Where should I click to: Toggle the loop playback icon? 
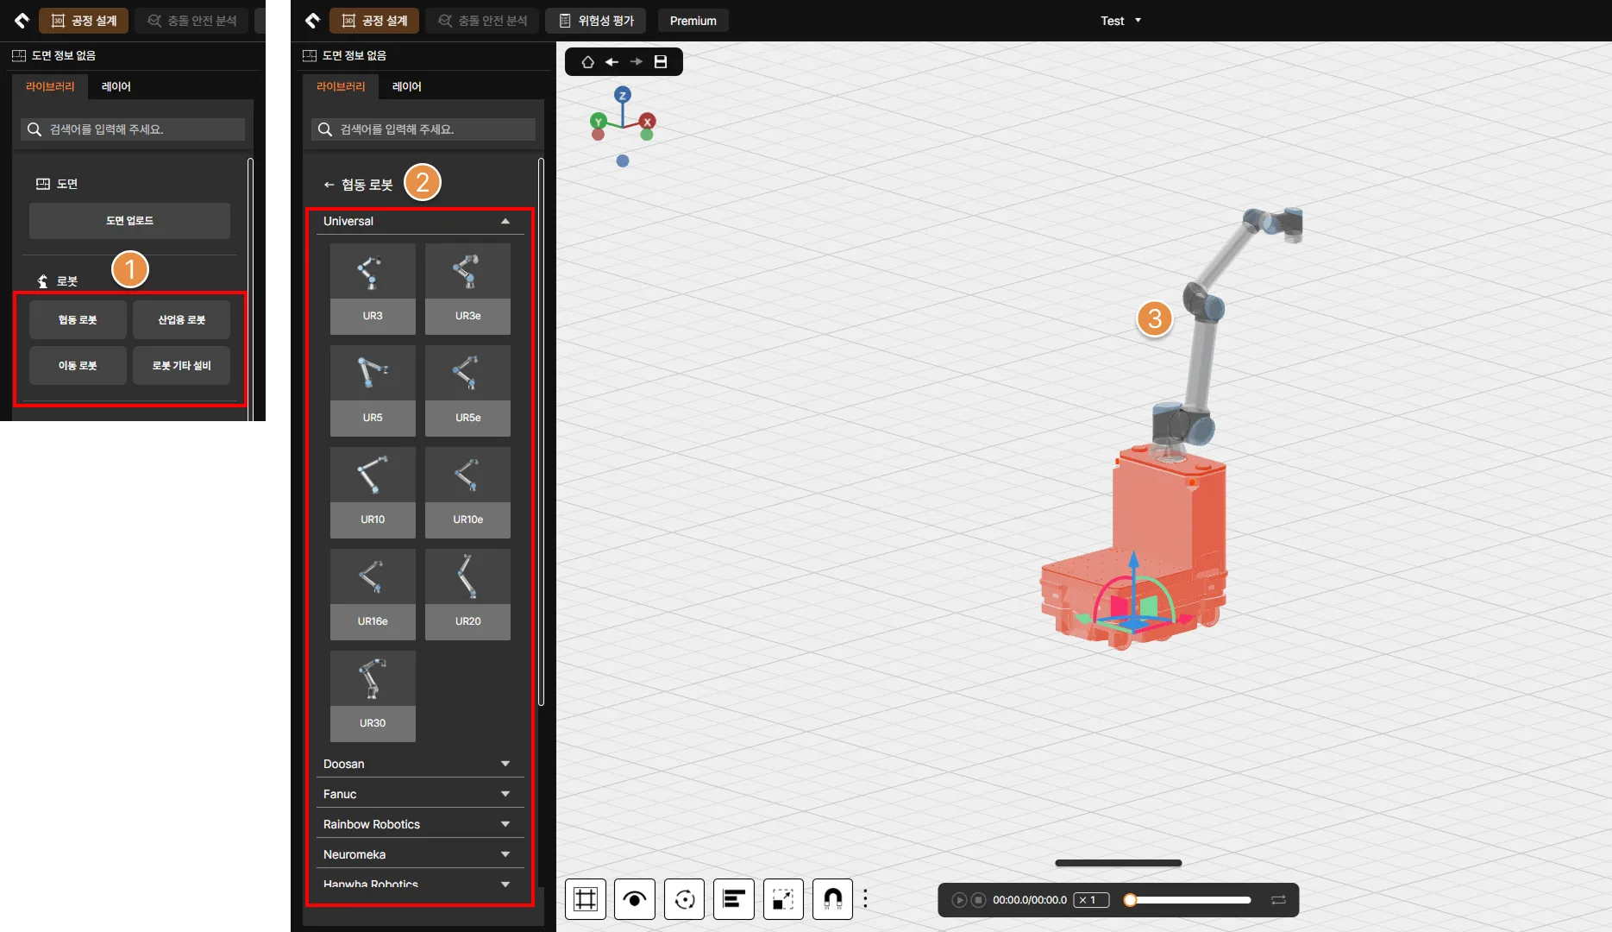pos(1278,900)
